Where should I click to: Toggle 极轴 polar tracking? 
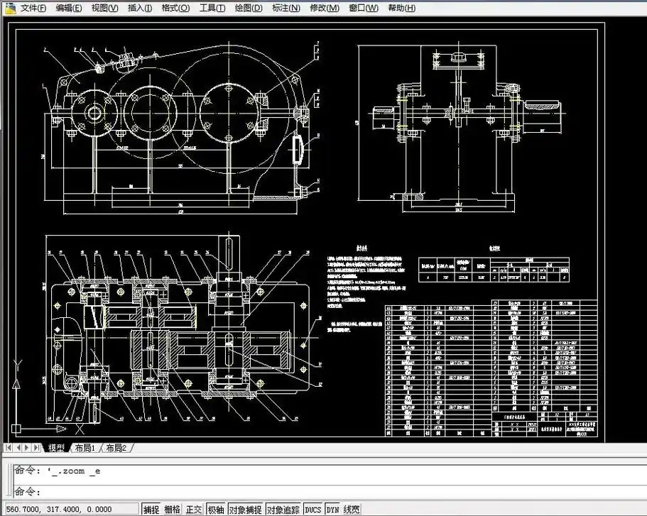click(215, 509)
